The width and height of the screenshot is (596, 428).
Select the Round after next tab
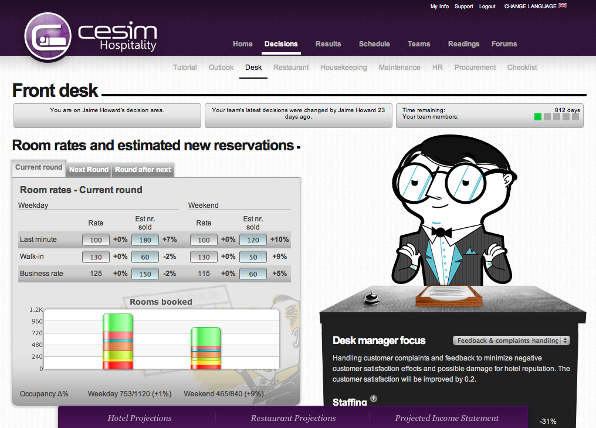tap(143, 170)
